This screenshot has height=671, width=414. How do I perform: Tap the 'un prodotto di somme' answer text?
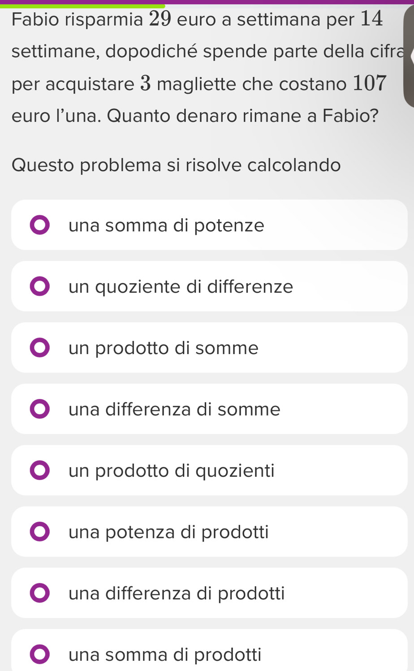164,348
